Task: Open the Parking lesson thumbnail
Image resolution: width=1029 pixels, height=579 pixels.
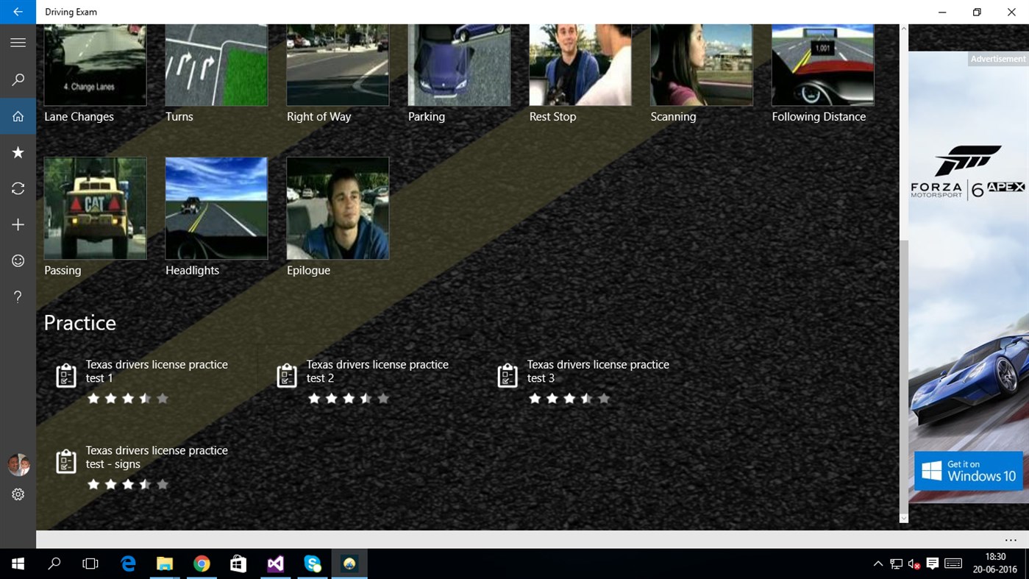Action: pos(459,65)
